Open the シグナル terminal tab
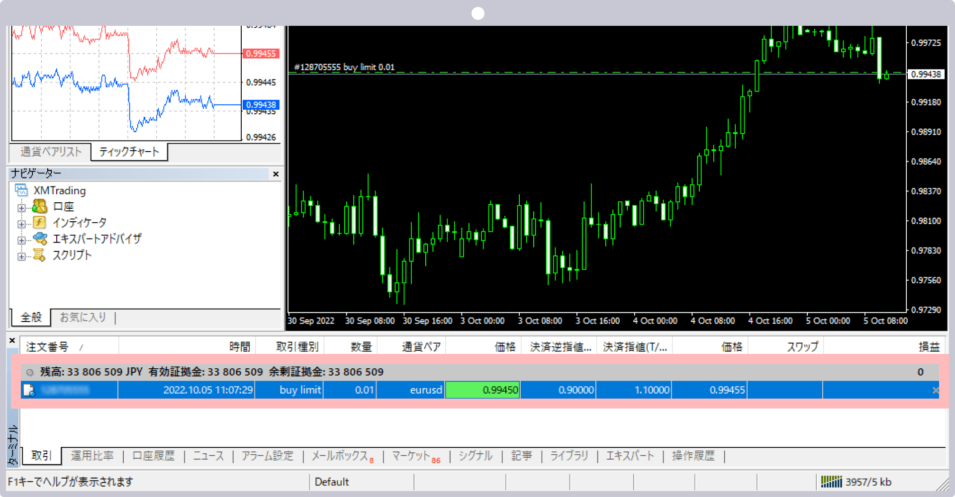Image resolution: width=955 pixels, height=497 pixels. pos(476,456)
